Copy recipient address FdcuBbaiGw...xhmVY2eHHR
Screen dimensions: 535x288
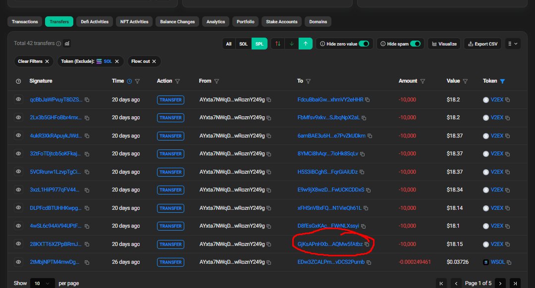click(x=368, y=100)
